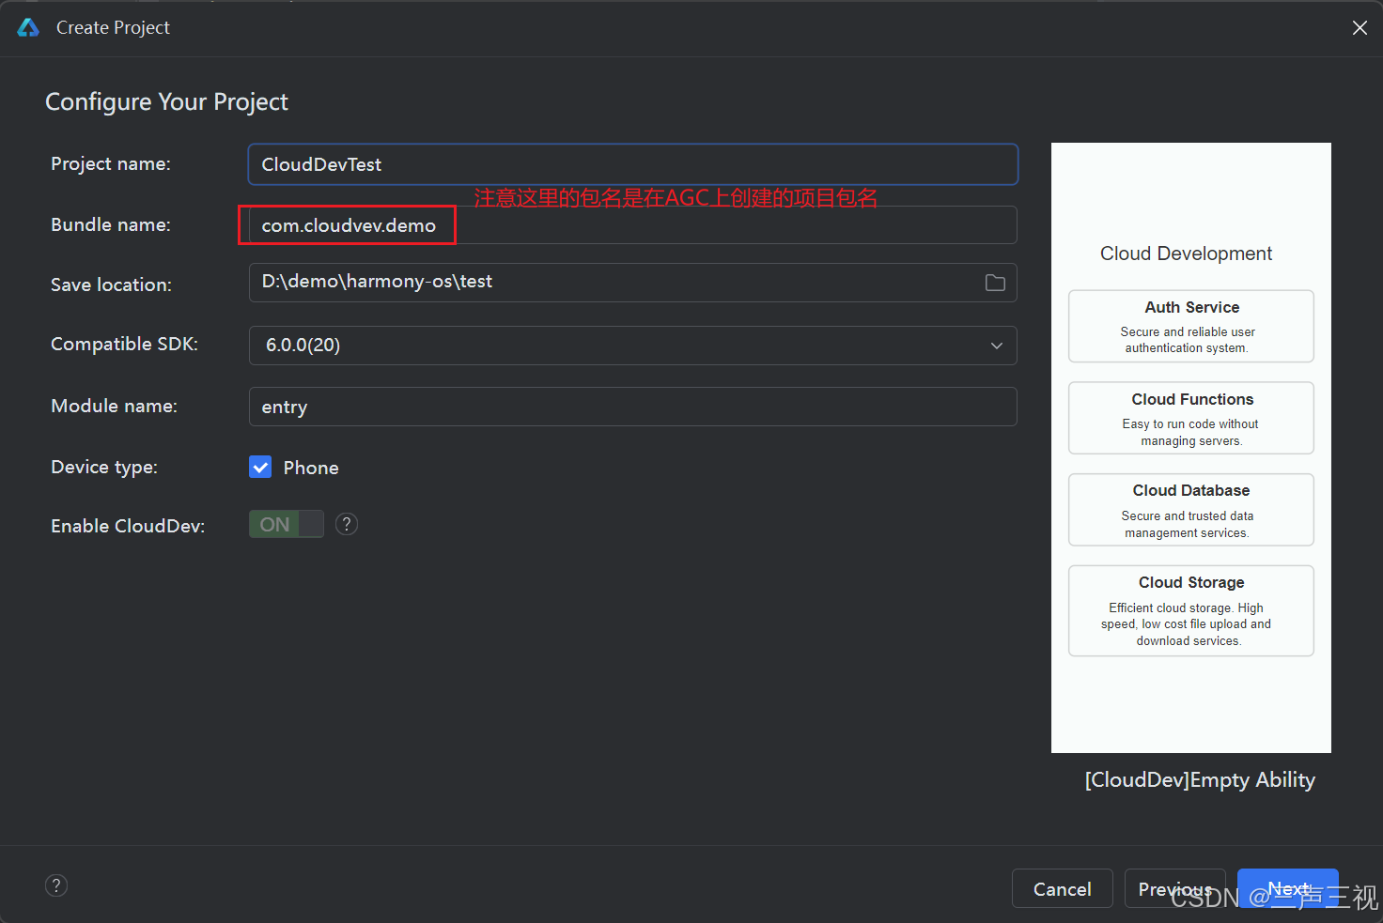Click the Configure Your Project heading

pos(166,102)
